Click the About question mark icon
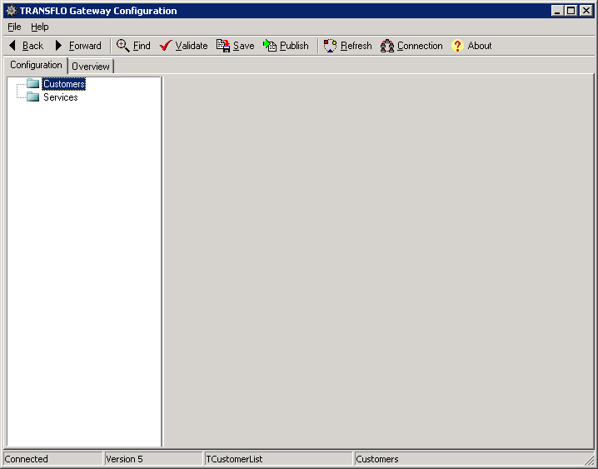The height and width of the screenshot is (469, 598). tap(457, 46)
